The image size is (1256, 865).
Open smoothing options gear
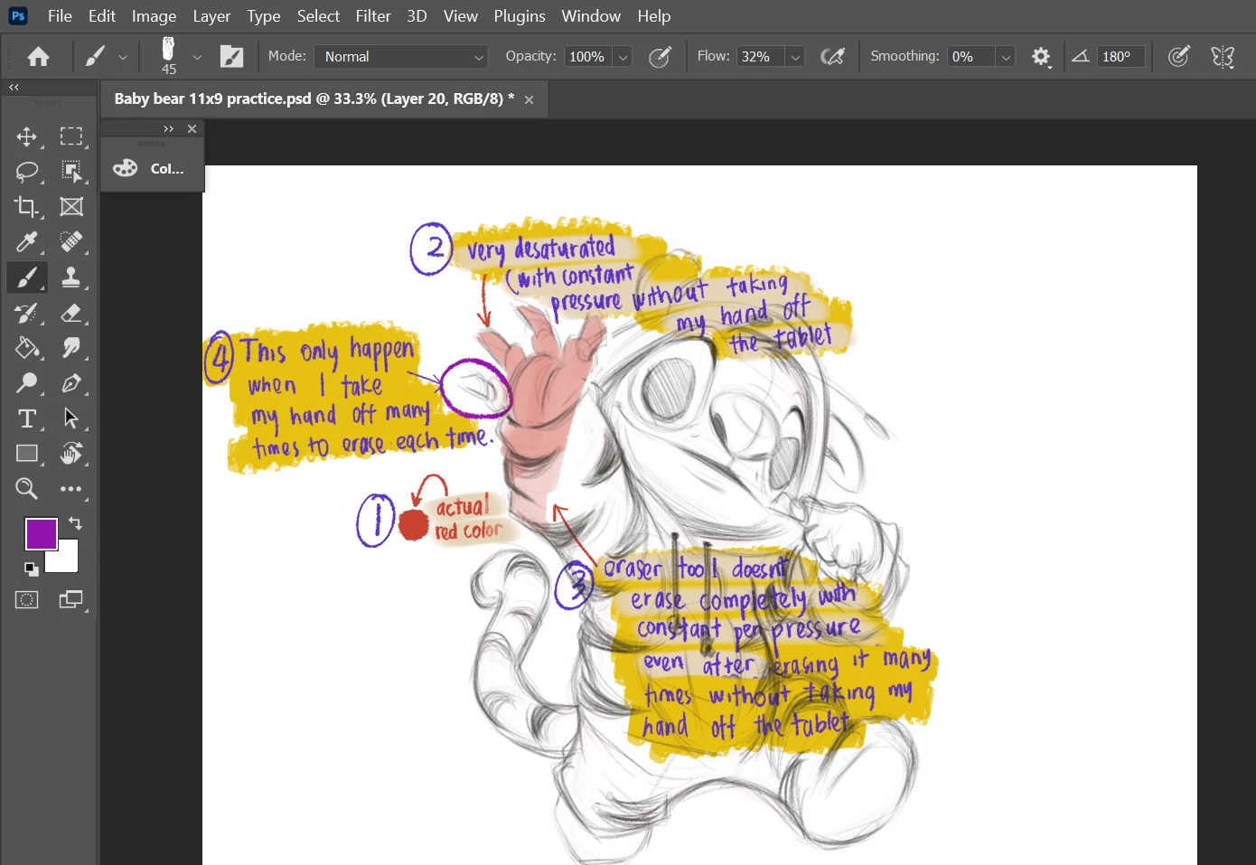click(1041, 57)
